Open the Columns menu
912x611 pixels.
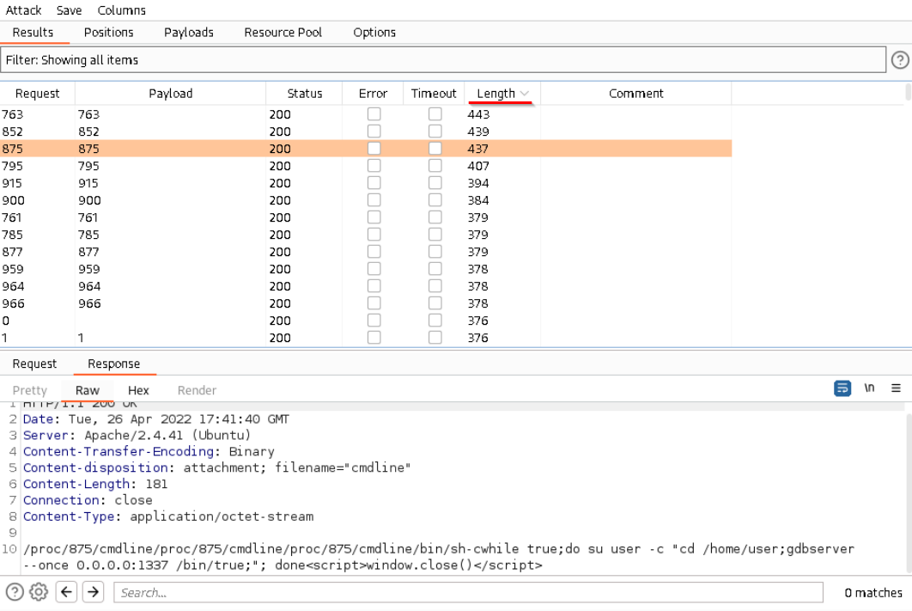(x=122, y=10)
